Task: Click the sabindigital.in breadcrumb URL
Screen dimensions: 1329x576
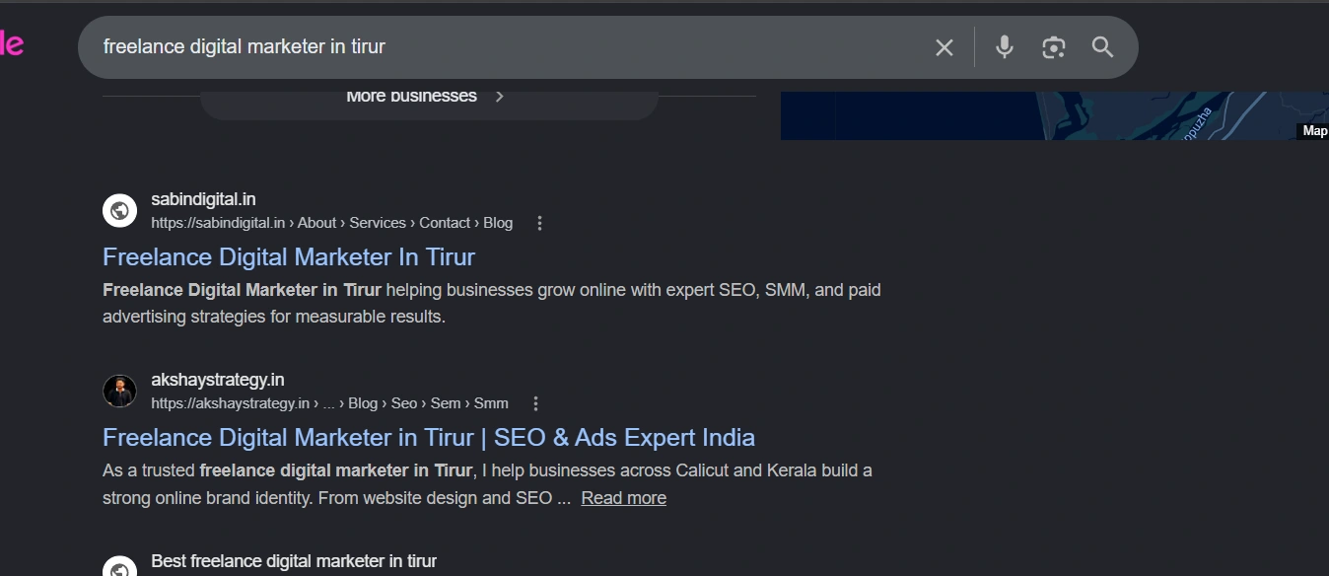Action: click(331, 223)
